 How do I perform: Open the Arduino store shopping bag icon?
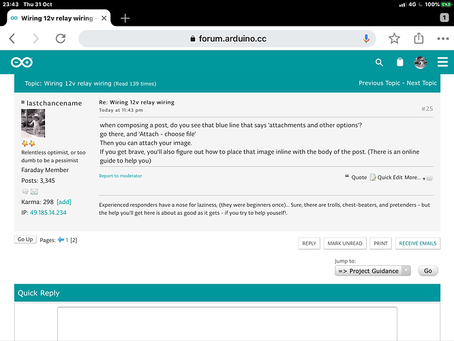pos(400,62)
